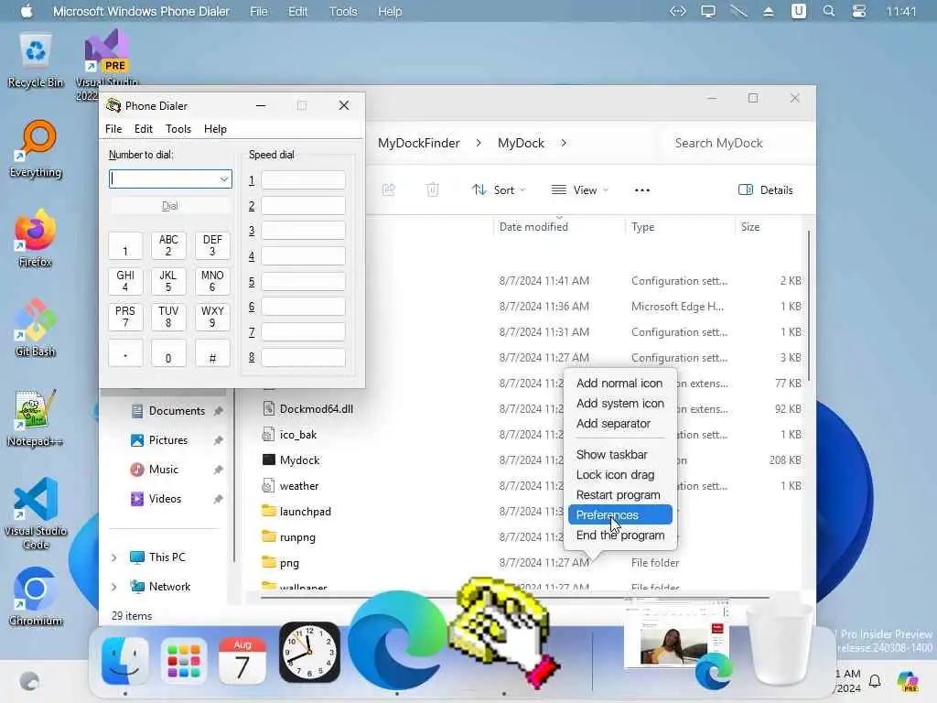This screenshot has height=703, width=937.
Task: Open Spotlight search icon in the top bar
Action: coord(829,11)
